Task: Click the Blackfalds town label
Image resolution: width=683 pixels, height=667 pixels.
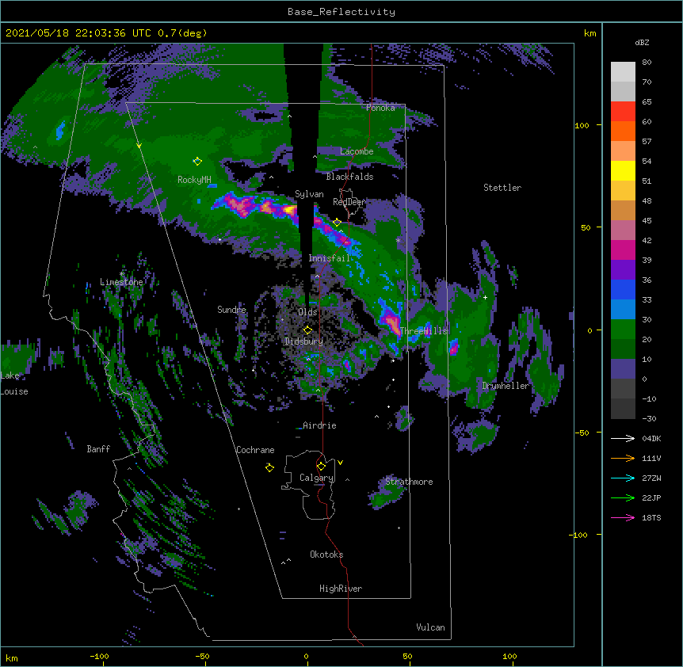Action: click(349, 177)
